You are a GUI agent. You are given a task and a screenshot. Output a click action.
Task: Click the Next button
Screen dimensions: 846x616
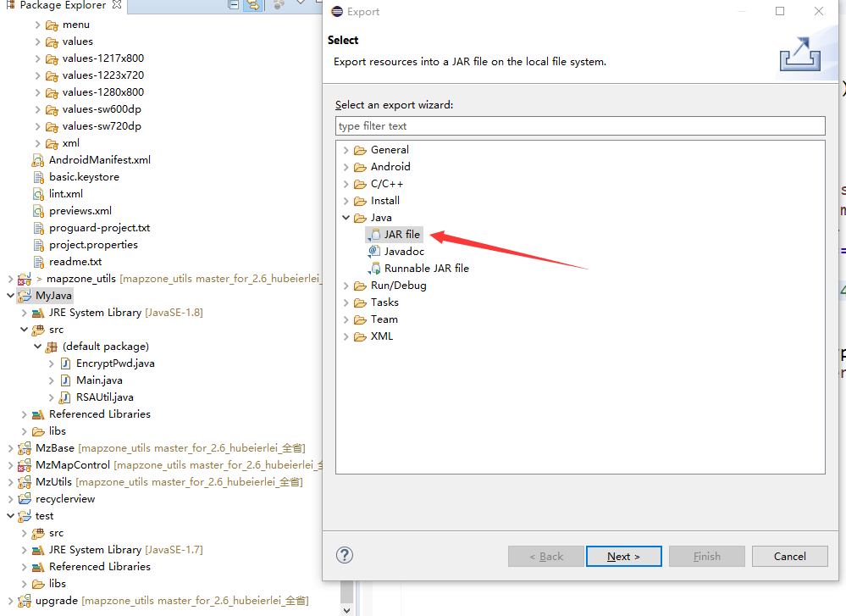tap(623, 556)
